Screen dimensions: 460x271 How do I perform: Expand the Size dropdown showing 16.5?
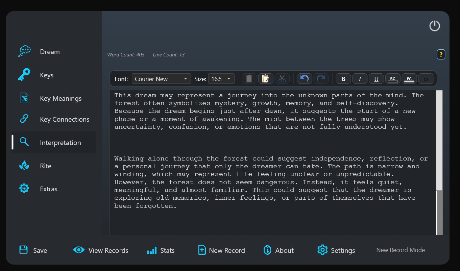[221, 79]
